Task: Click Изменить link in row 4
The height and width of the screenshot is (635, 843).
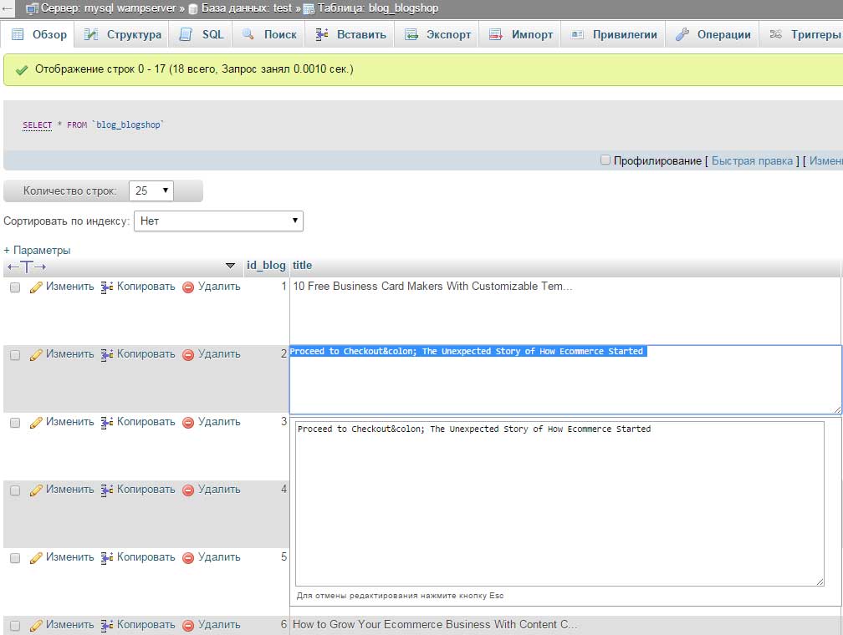Action: (70, 490)
